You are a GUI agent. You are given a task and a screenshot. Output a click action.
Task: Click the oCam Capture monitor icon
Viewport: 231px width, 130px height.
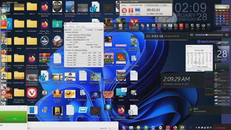pos(138,12)
